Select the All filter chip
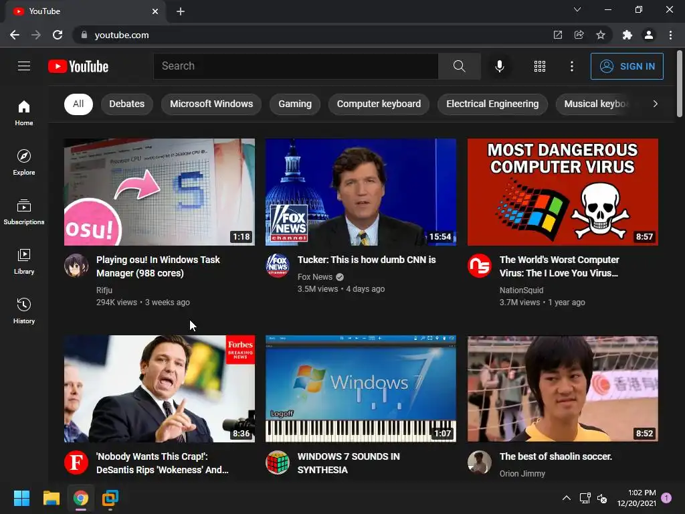685x514 pixels. (78, 104)
